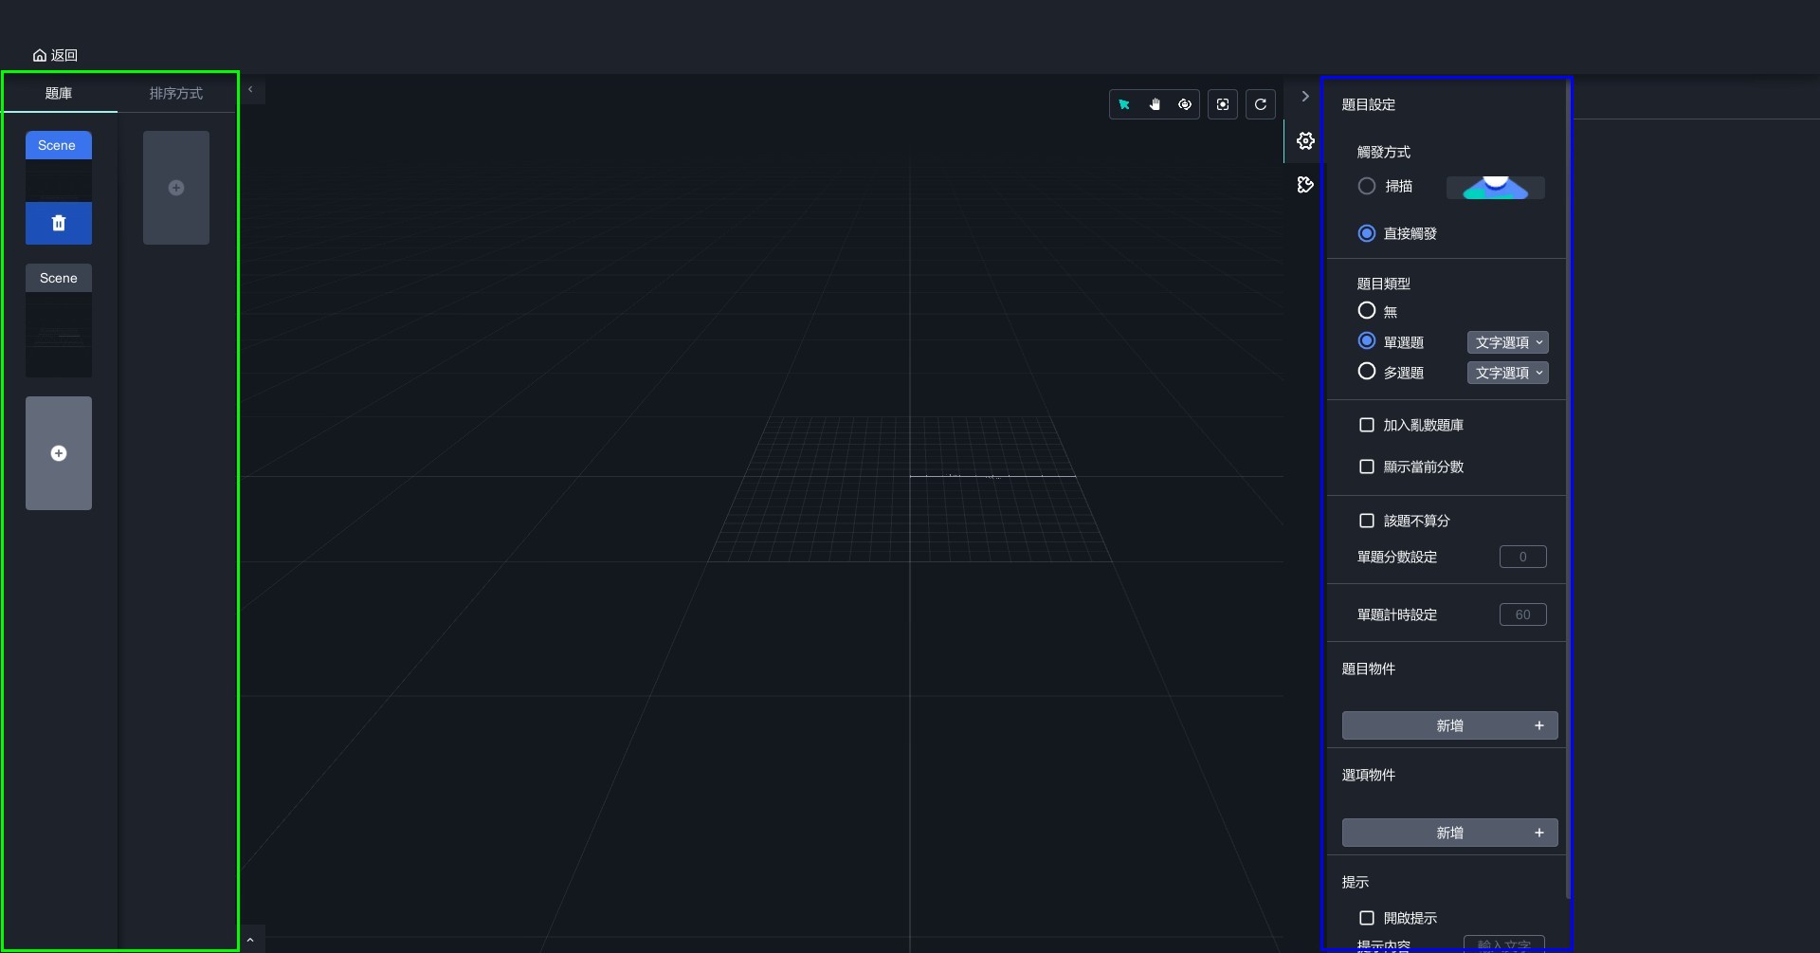Tick the 顯示當前分數 checkbox
Screen dimensions: 1820x953
point(1367,467)
